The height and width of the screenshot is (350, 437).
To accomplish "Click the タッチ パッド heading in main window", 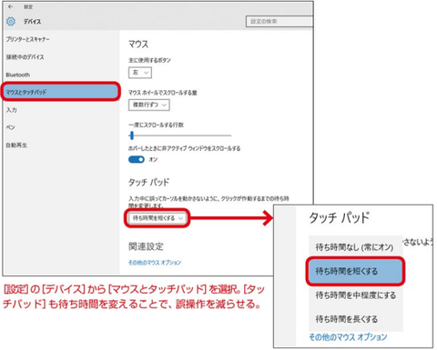I will coord(148,182).
